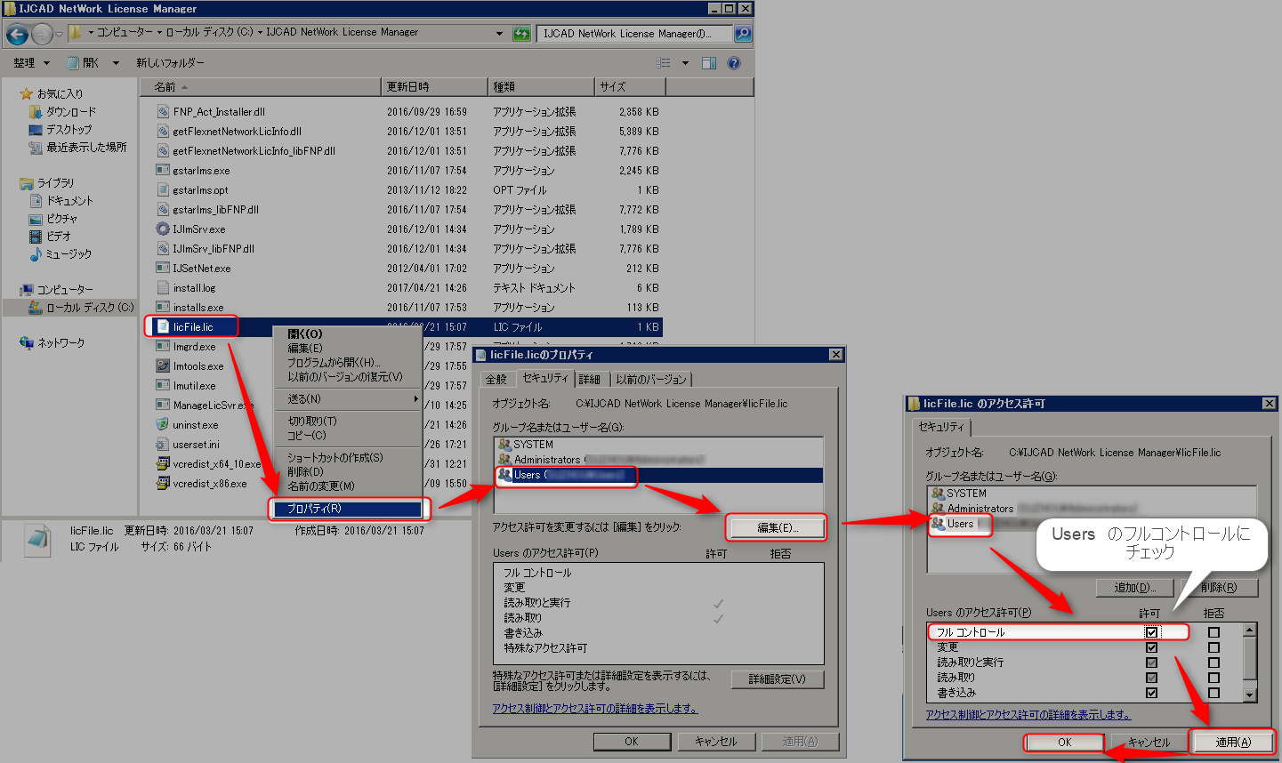Viewport: 1282px width, 763px height.
Task: Check Deny for フルコントロール permission
Action: 1213,632
